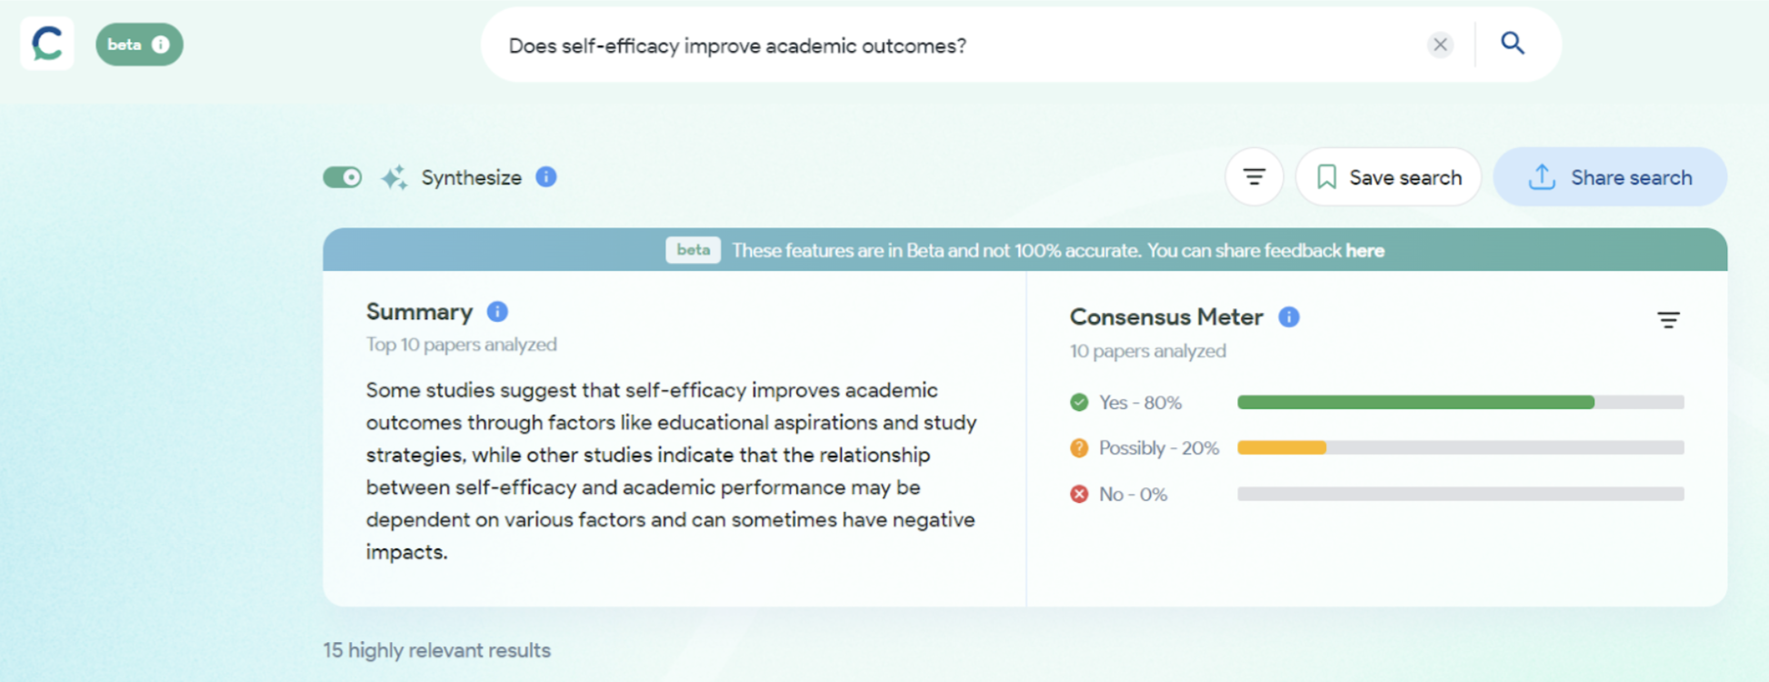Open the search filters button
Image resolution: width=1769 pixels, height=682 pixels.
pos(1254,177)
